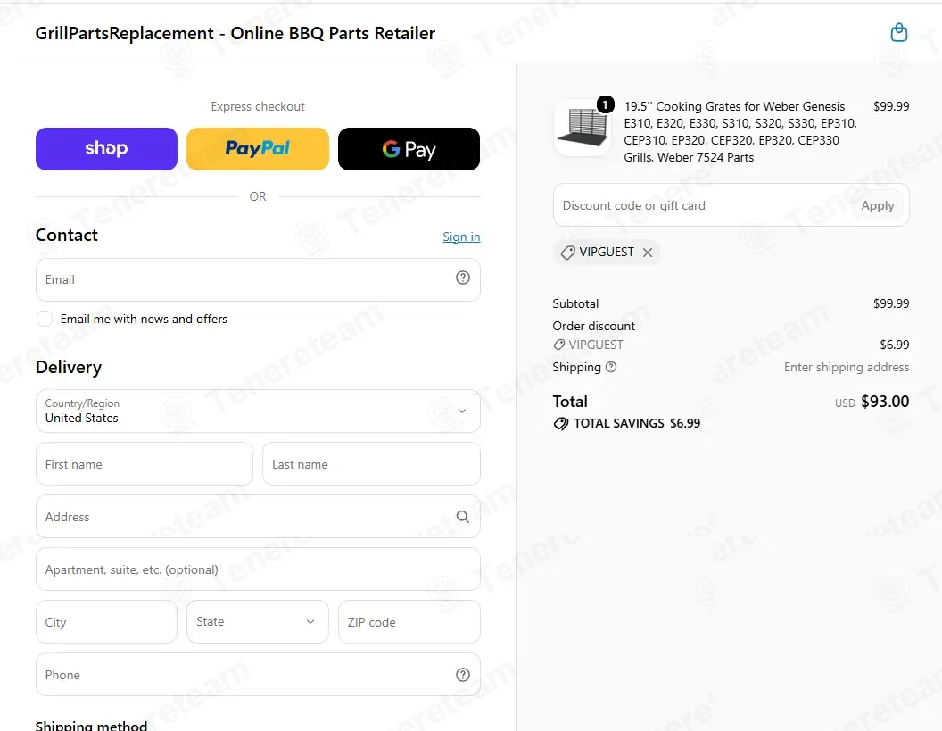This screenshot has width=942, height=731.
Task: Click the TOTAL SAVINGS $6.99 text
Action: point(637,424)
